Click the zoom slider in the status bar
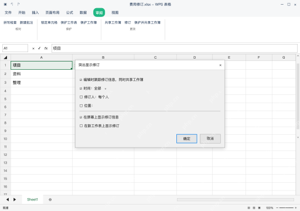This screenshot has width=300, height=211. [x=287, y=208]
